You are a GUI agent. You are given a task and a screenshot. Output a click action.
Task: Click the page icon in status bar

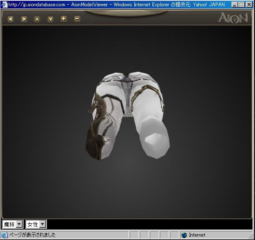point(5,235)
